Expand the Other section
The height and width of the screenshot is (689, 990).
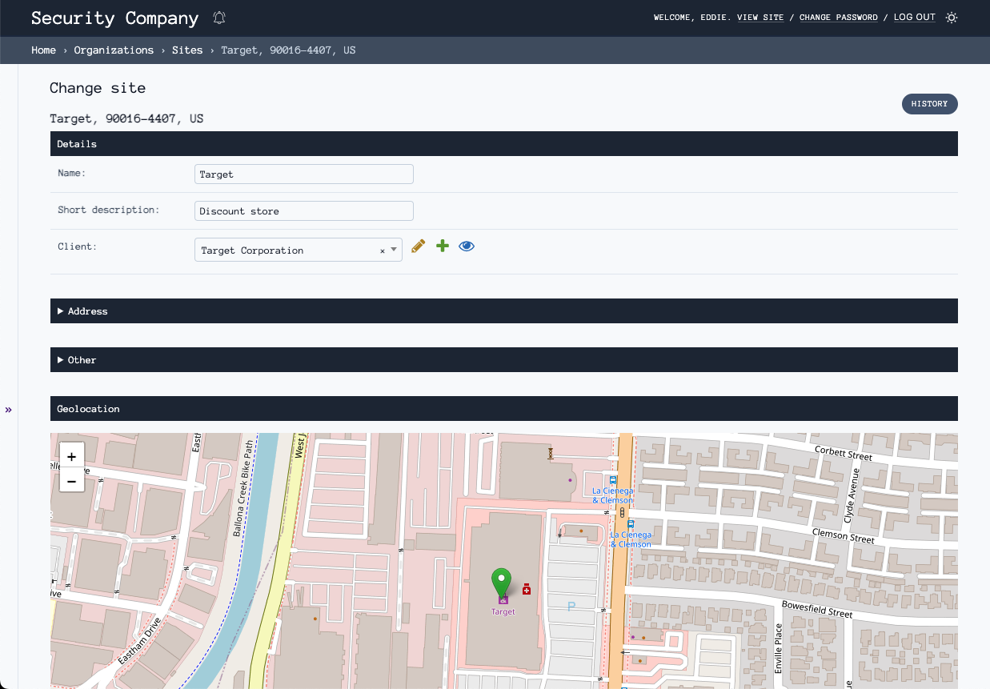pyautogui.click(x=82, y=360)
